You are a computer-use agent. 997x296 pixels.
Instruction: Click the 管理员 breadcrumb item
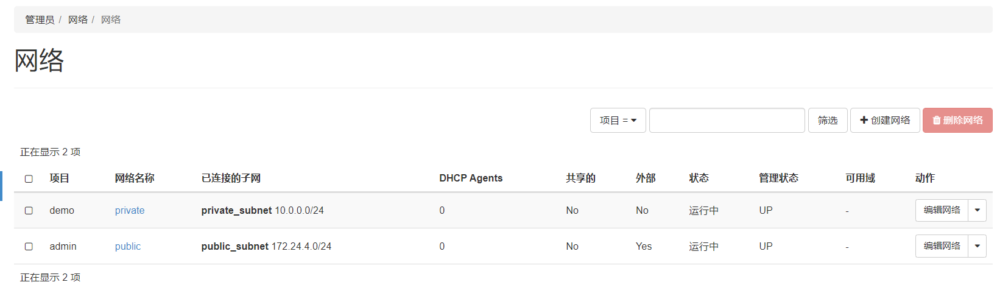(40, 20)
